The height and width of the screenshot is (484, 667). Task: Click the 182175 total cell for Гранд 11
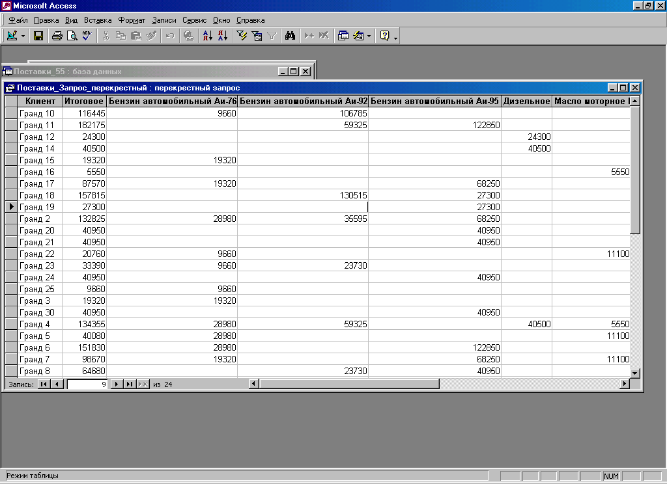point(84,125)
